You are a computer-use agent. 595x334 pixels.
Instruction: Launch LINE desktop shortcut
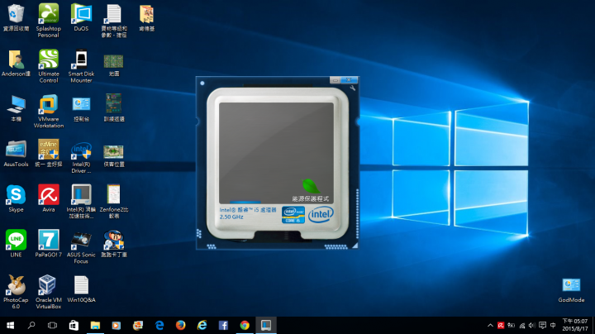click(x=16, y=243)
